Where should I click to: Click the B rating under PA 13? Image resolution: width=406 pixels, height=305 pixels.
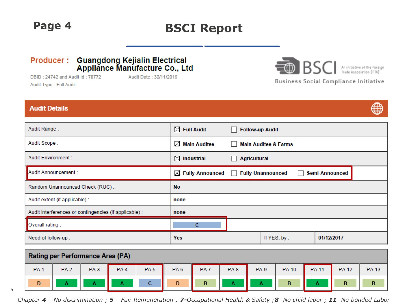(x=374, y=283)
